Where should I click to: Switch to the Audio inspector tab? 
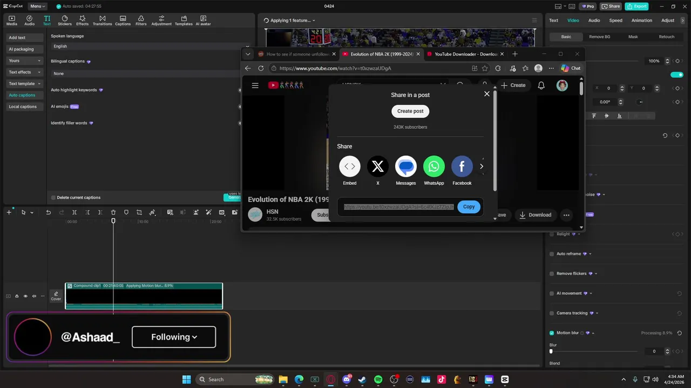click(x=594, y=20)
